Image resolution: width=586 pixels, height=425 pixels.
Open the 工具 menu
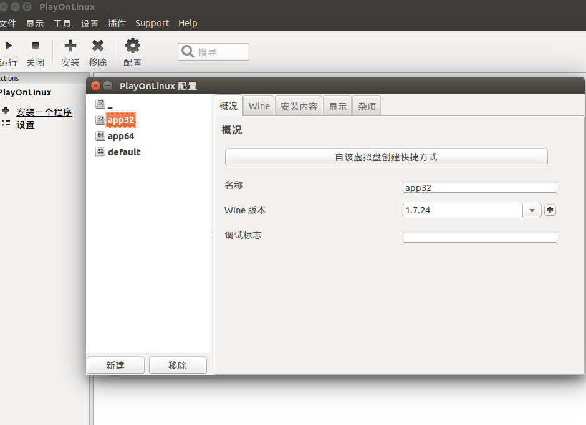[62, 23]
